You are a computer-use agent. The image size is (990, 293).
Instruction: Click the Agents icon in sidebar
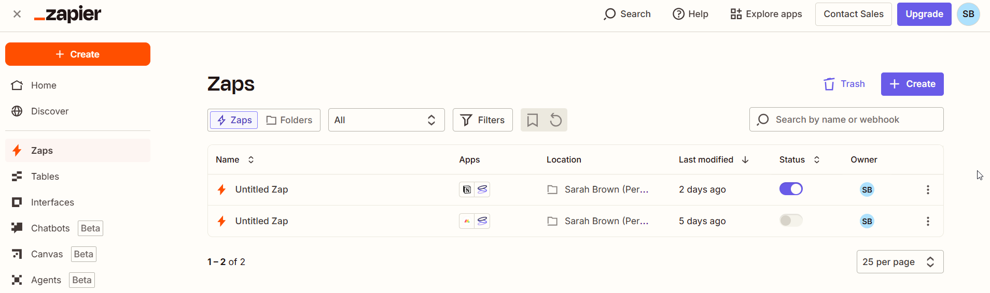(x=17, y=280)
